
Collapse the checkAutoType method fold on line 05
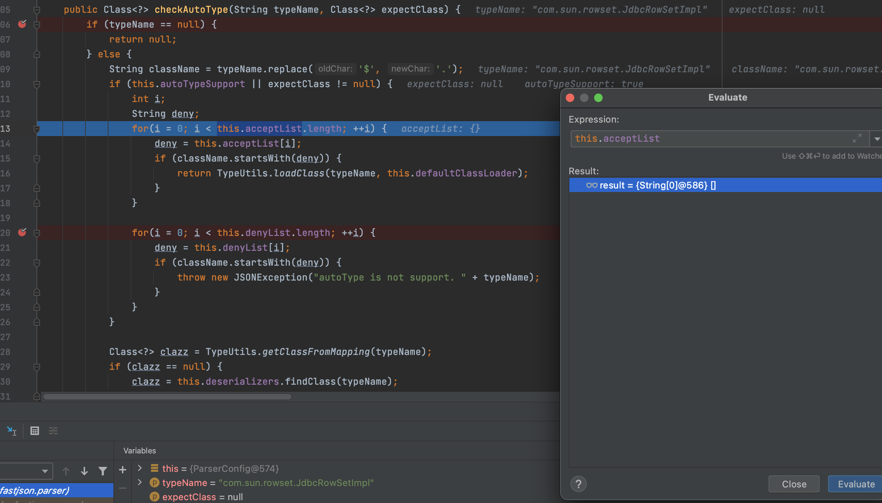point(37,10)
